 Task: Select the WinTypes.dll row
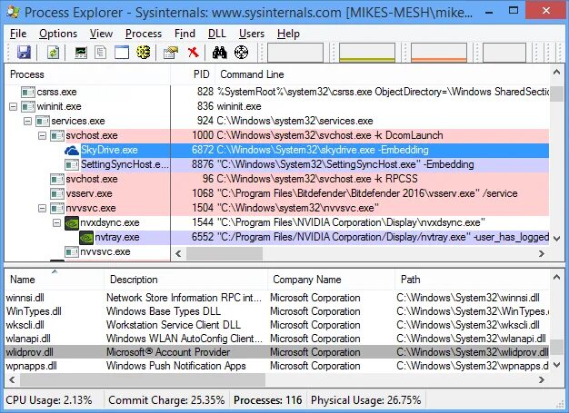coord(277,311)
